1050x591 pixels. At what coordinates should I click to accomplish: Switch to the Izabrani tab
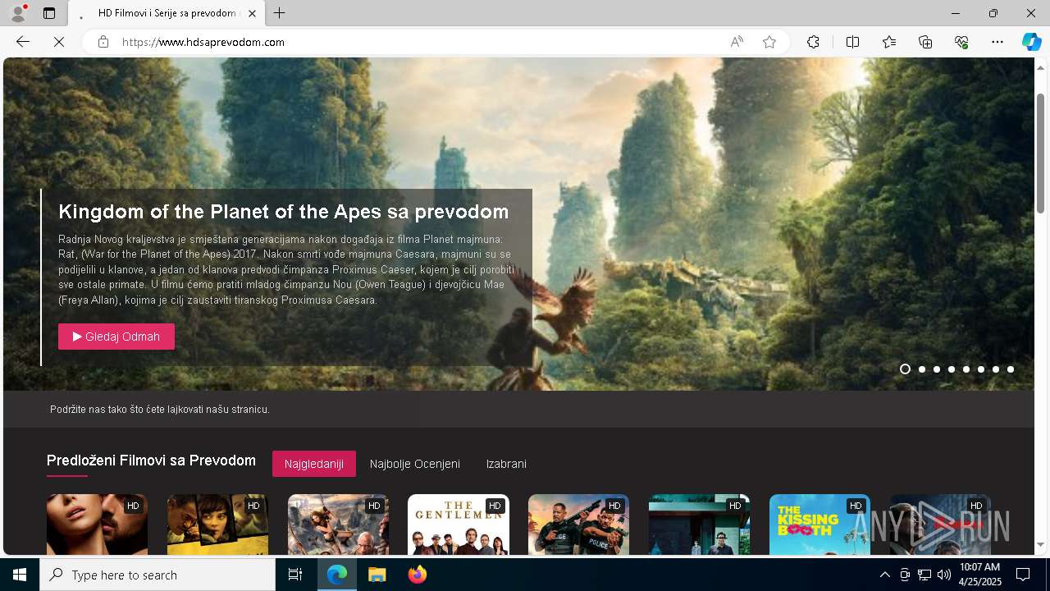506,464
